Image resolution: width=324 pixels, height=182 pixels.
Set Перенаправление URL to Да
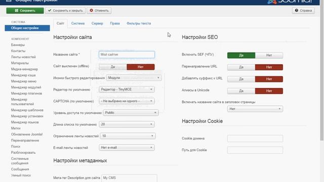(x=241, y=67)
